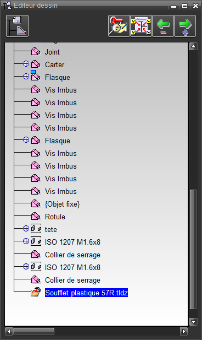Select the last Collier de serrage item

click(72, 280)
